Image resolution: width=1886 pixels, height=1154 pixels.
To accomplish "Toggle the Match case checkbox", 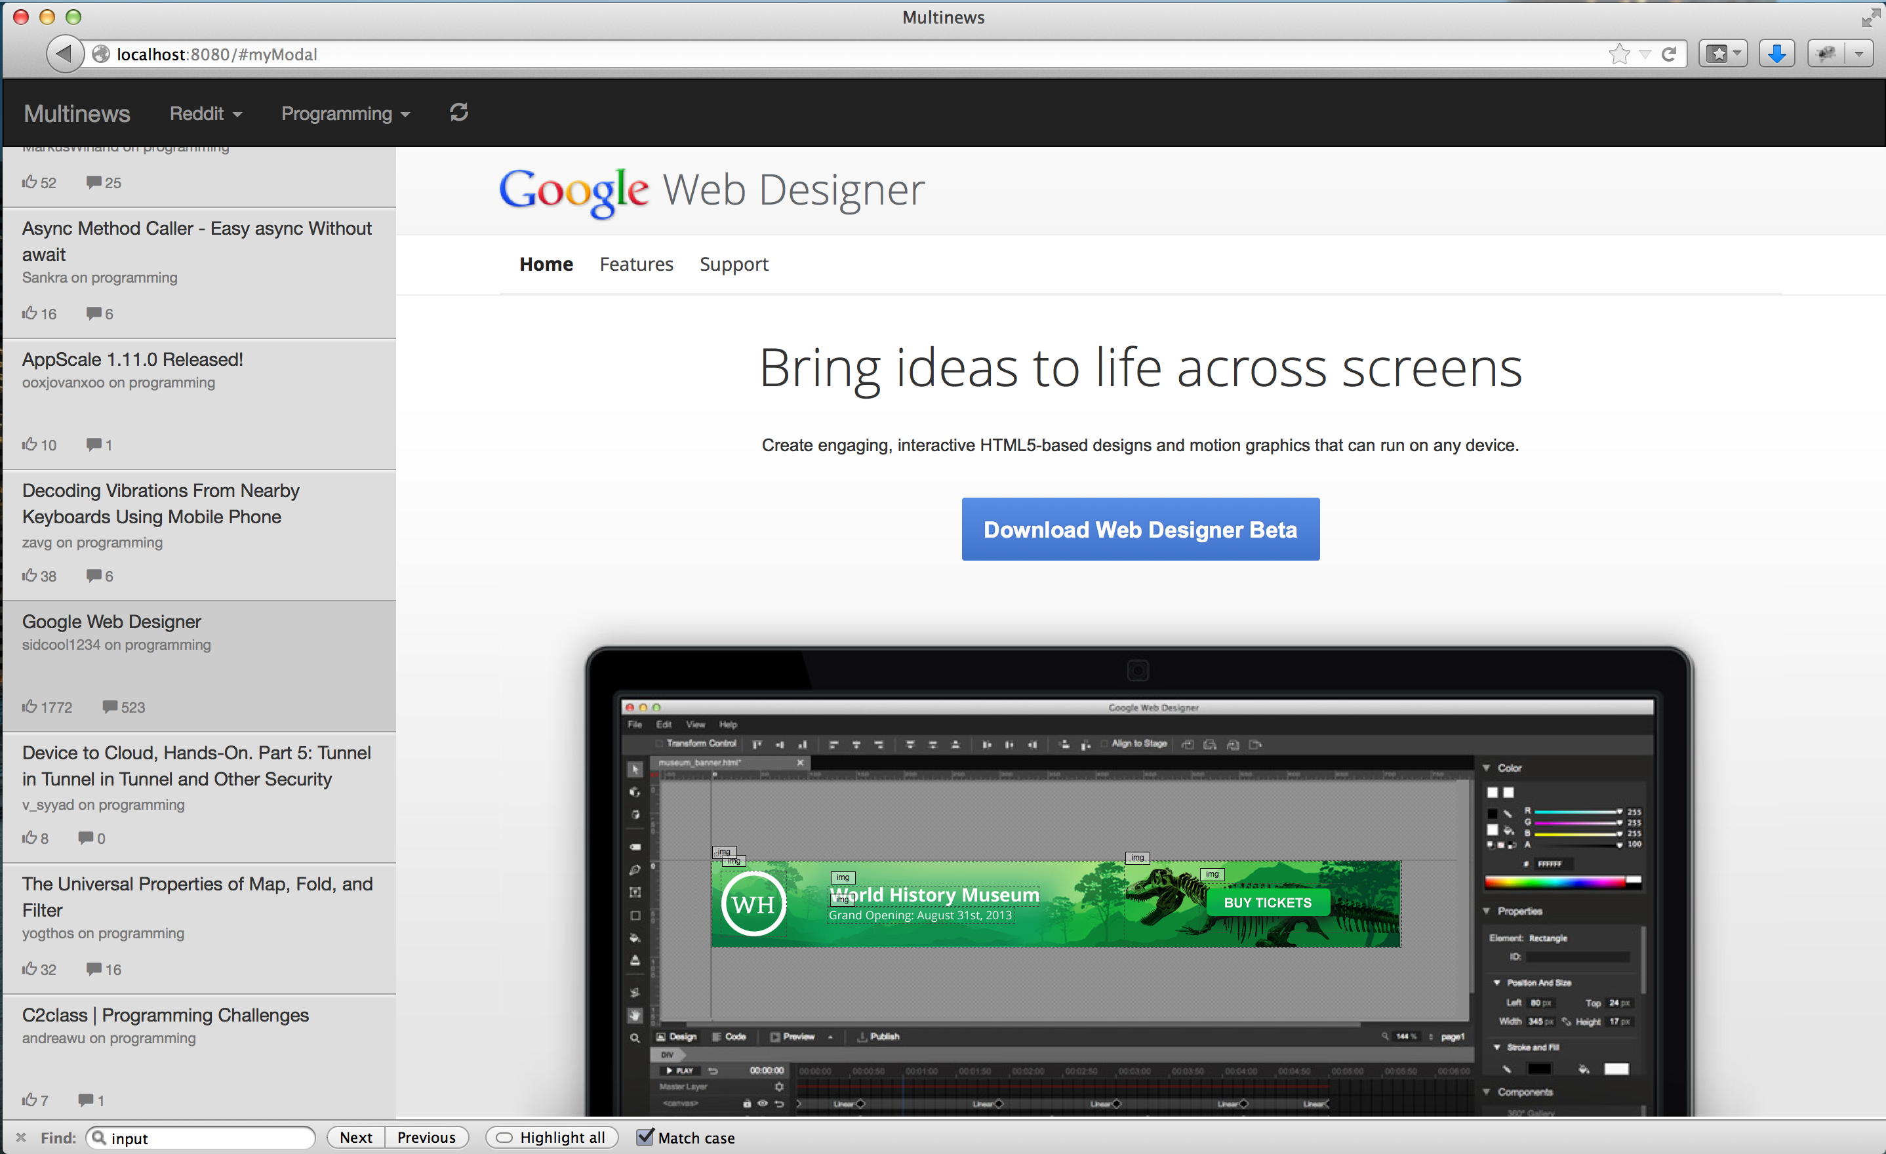I will [x=645, y=1136].
